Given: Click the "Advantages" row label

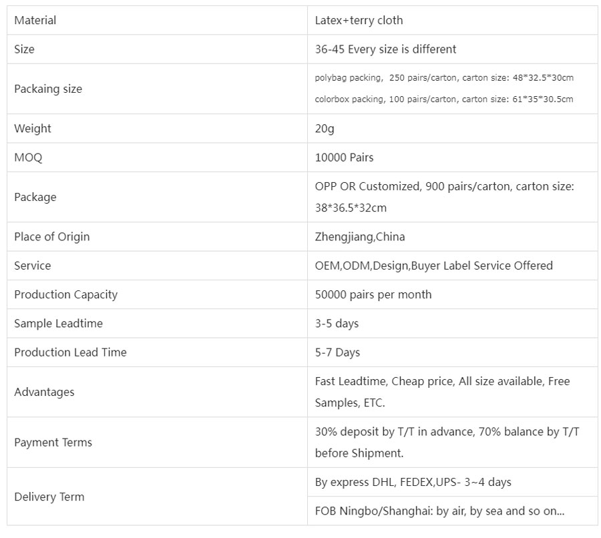Looking at the screenshot, I should click(44, 392).
